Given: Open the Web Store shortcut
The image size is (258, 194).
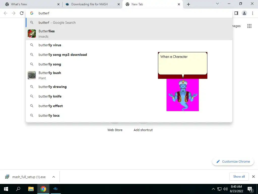Looking at the screenshot, I should pyautogui.click(x=115, y=130).
